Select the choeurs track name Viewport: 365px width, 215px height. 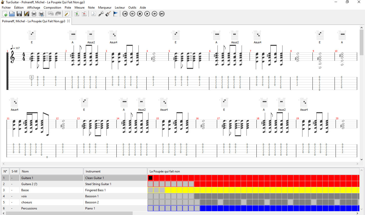[27, 202]
